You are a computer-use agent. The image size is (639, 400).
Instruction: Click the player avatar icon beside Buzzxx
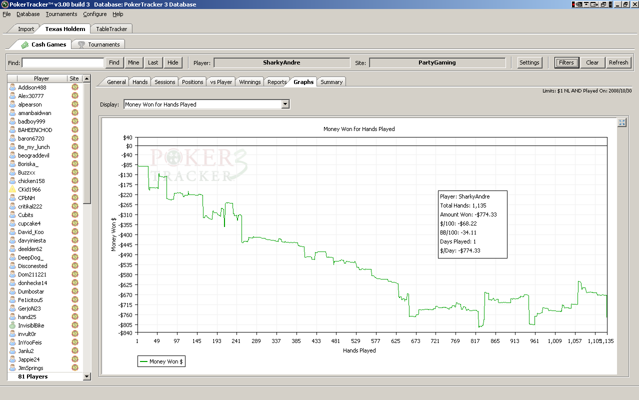tap(12, 172)
